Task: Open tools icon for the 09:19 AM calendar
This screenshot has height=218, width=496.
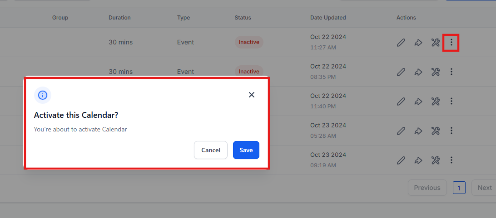Action: point(435,160)
